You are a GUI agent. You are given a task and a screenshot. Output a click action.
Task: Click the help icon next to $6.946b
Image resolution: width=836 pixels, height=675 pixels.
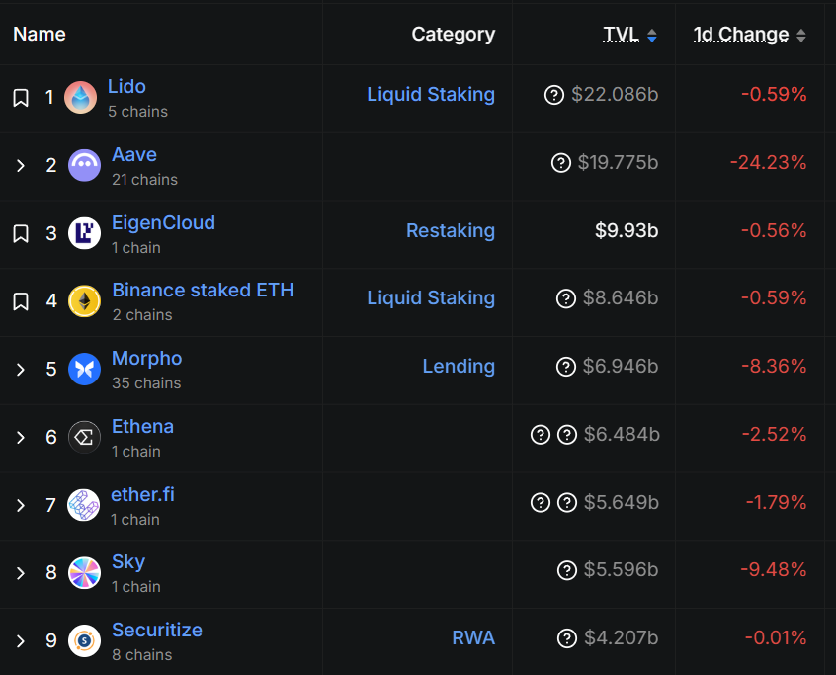click(x=565, y=367)
